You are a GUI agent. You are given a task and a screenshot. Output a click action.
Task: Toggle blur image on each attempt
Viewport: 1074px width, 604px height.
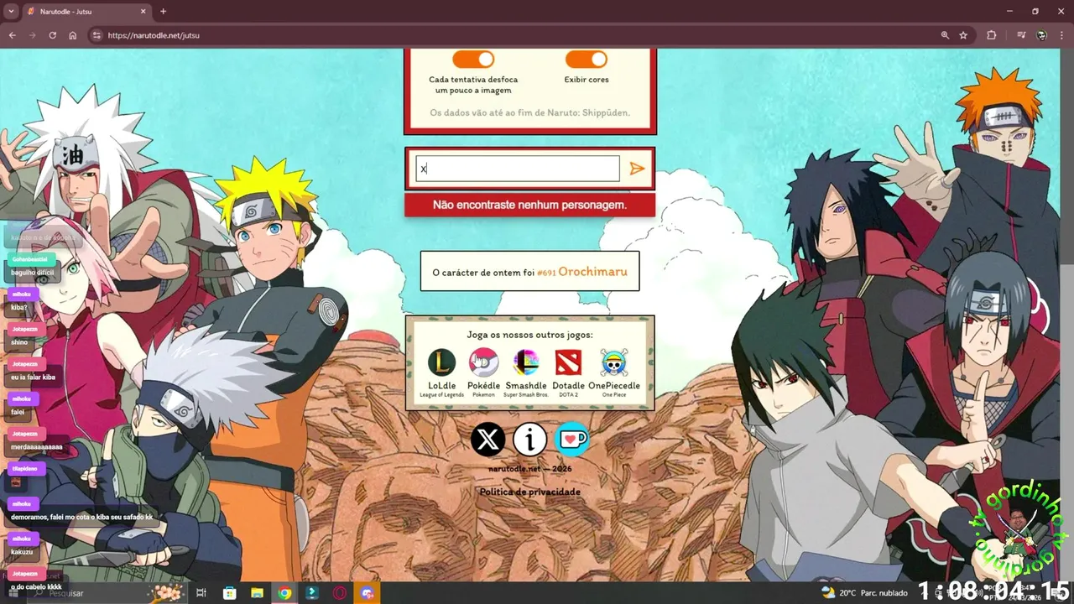coord(473,59)
